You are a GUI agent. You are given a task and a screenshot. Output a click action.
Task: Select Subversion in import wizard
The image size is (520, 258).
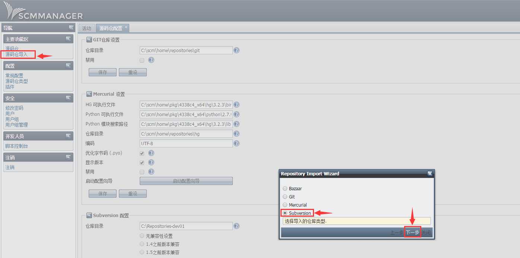pos(285,213)
